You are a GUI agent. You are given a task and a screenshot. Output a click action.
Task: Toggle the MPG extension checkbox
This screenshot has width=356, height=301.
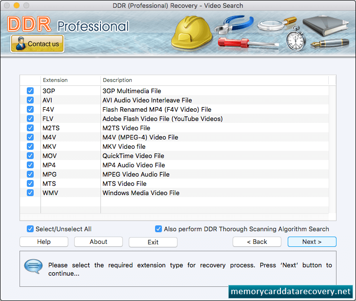click(x=30, y=174)
